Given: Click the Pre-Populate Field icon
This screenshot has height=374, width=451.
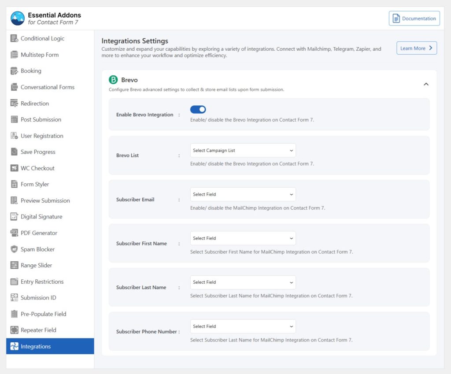Looking at the screenshot, I should pyautogui.click(x=14, y=314).
